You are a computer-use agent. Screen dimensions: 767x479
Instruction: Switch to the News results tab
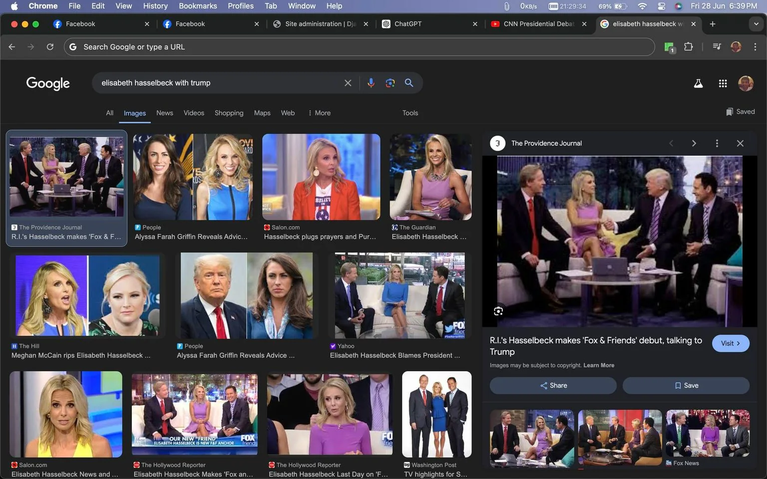coord(164,113)
